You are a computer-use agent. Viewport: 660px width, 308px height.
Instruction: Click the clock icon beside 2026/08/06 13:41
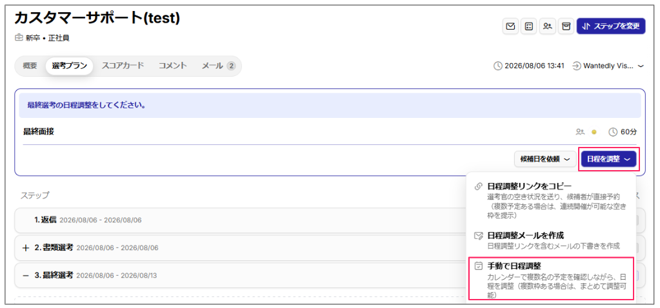pos(497,66)
